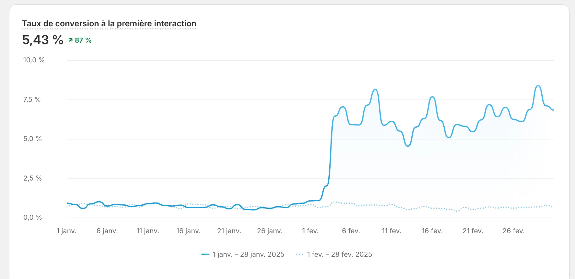This screenshot has width=575, height=279.
Task: Click the '10,0 %' y-axis label
Action: tap(34, 60)
